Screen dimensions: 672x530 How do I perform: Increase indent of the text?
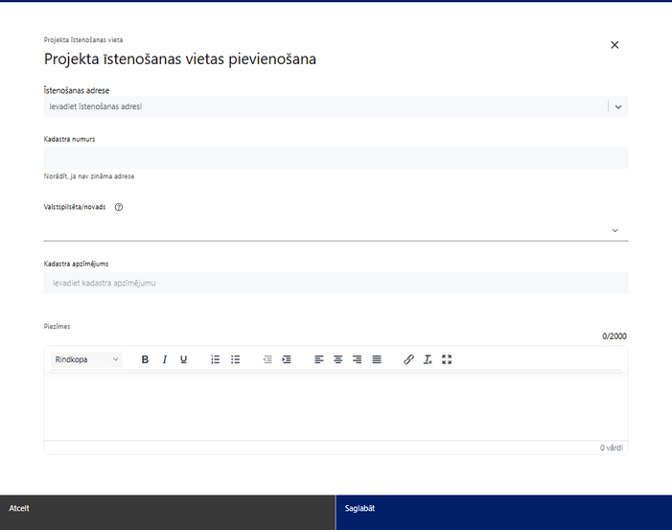click(x=287, y=359)
